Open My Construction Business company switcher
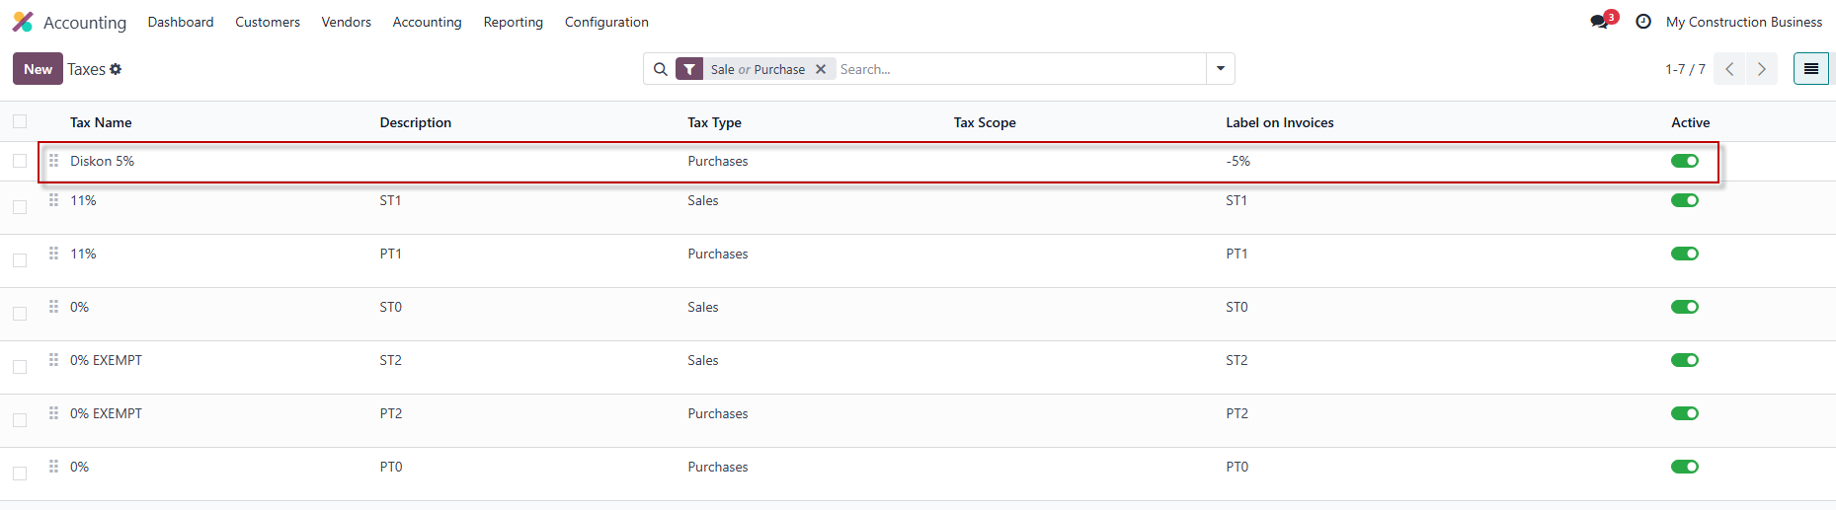This screenshot has height=510, width=1836. (x=1743, y=22)
